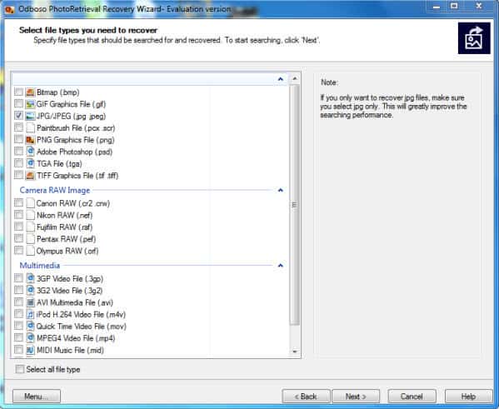Click the Fujifilm RAW (.raf) label
Viewport: 499px width, 409px height.
point(65,227)
